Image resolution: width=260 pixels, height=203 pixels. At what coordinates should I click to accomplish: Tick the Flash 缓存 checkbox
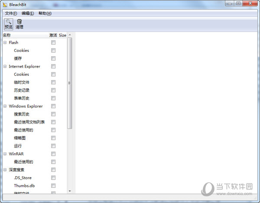pyautogui.click(x=53, y=58)
